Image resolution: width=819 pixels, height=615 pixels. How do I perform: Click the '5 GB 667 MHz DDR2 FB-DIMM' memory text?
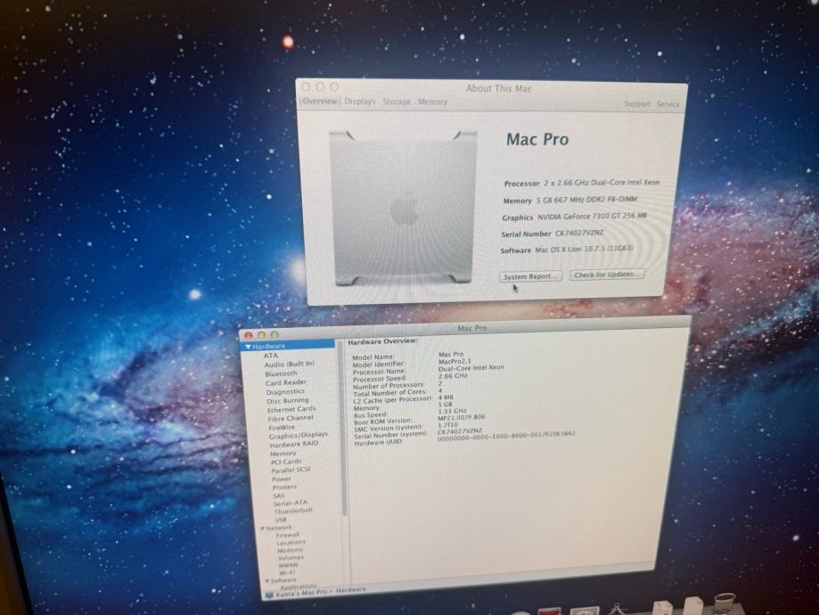586,200
